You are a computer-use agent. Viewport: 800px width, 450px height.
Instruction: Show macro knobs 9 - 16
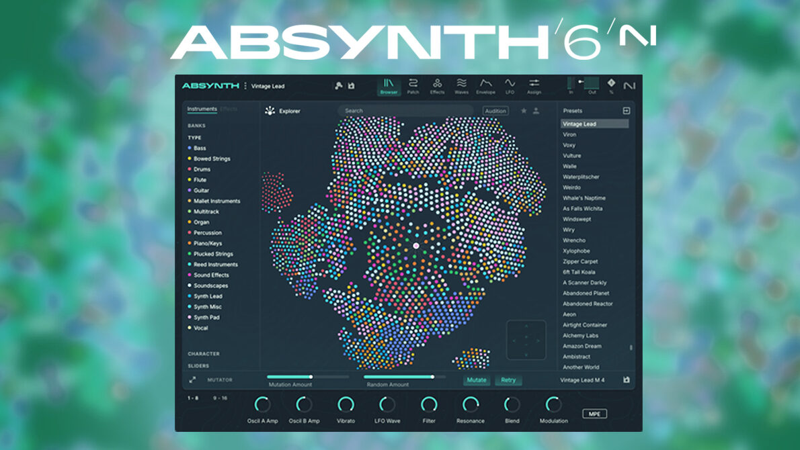click(x=220, y=398)
